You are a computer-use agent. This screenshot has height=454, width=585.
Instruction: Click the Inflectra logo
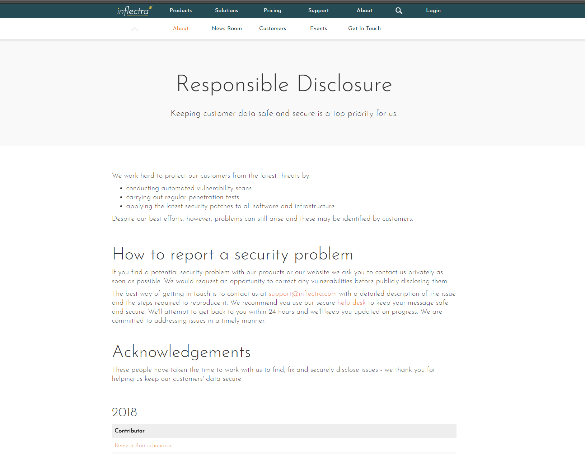click(x=135, y=11)
